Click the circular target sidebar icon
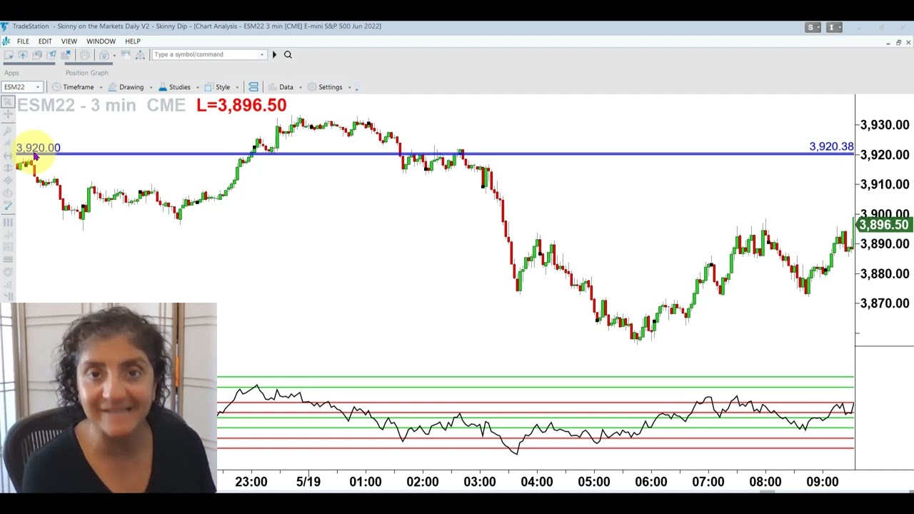914x514 pixels. (8, 272)
